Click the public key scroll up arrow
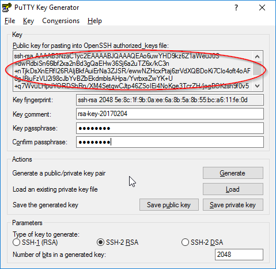The image size is (276, 269). point(257,57)
